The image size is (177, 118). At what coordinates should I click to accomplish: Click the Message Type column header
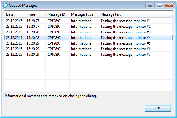[x=84, y=14]
